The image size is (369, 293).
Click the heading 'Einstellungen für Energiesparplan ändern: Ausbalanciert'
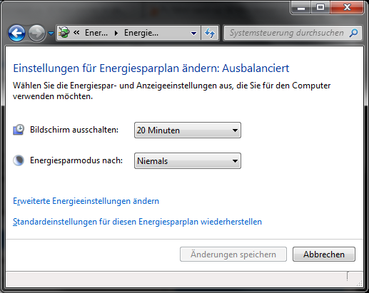pyautogui.click(x=151, y=68)
